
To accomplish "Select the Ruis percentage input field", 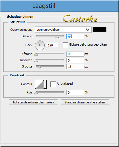I will (x=75, y=93).
